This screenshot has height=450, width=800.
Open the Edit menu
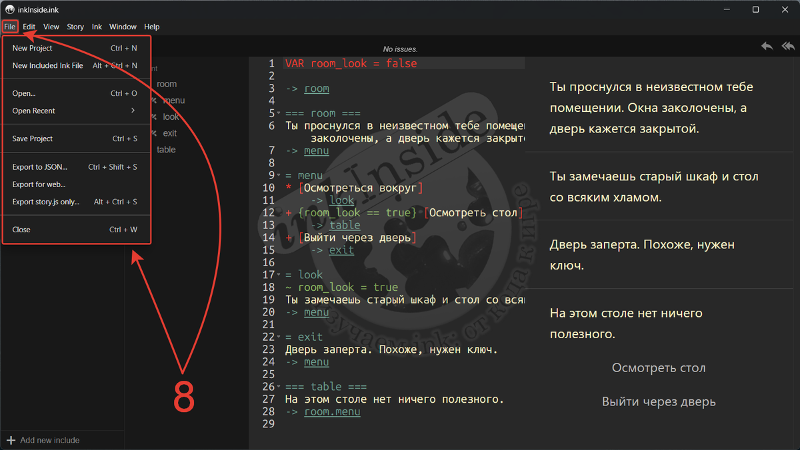tap(29, 27)
